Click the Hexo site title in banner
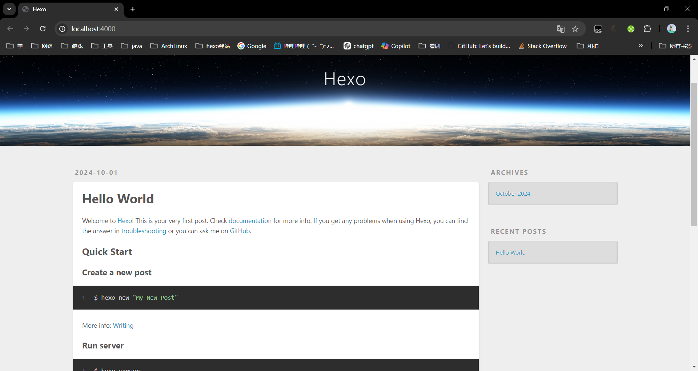698x371 pixels. tap(345, 79)
